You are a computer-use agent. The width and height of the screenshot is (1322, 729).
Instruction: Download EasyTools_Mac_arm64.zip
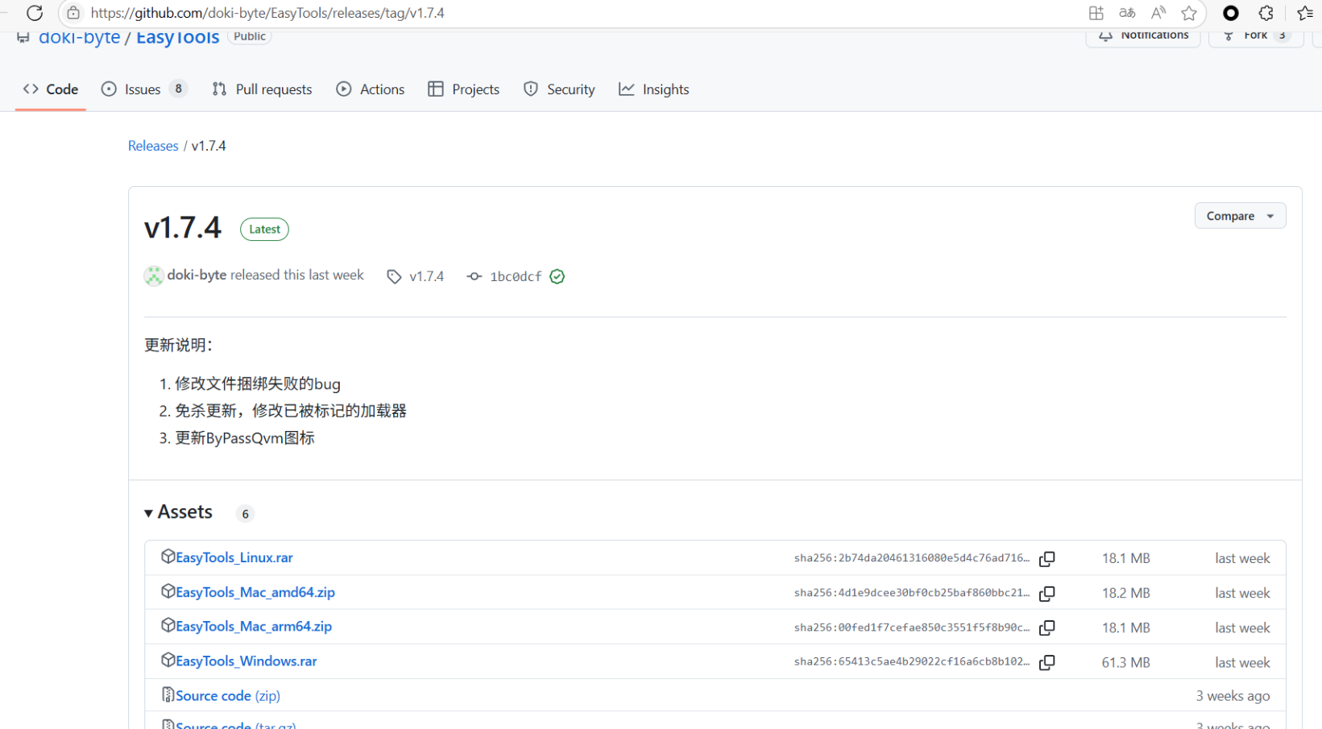pos(254,626)
